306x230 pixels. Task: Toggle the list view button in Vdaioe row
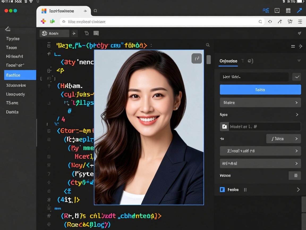point(295,175)
